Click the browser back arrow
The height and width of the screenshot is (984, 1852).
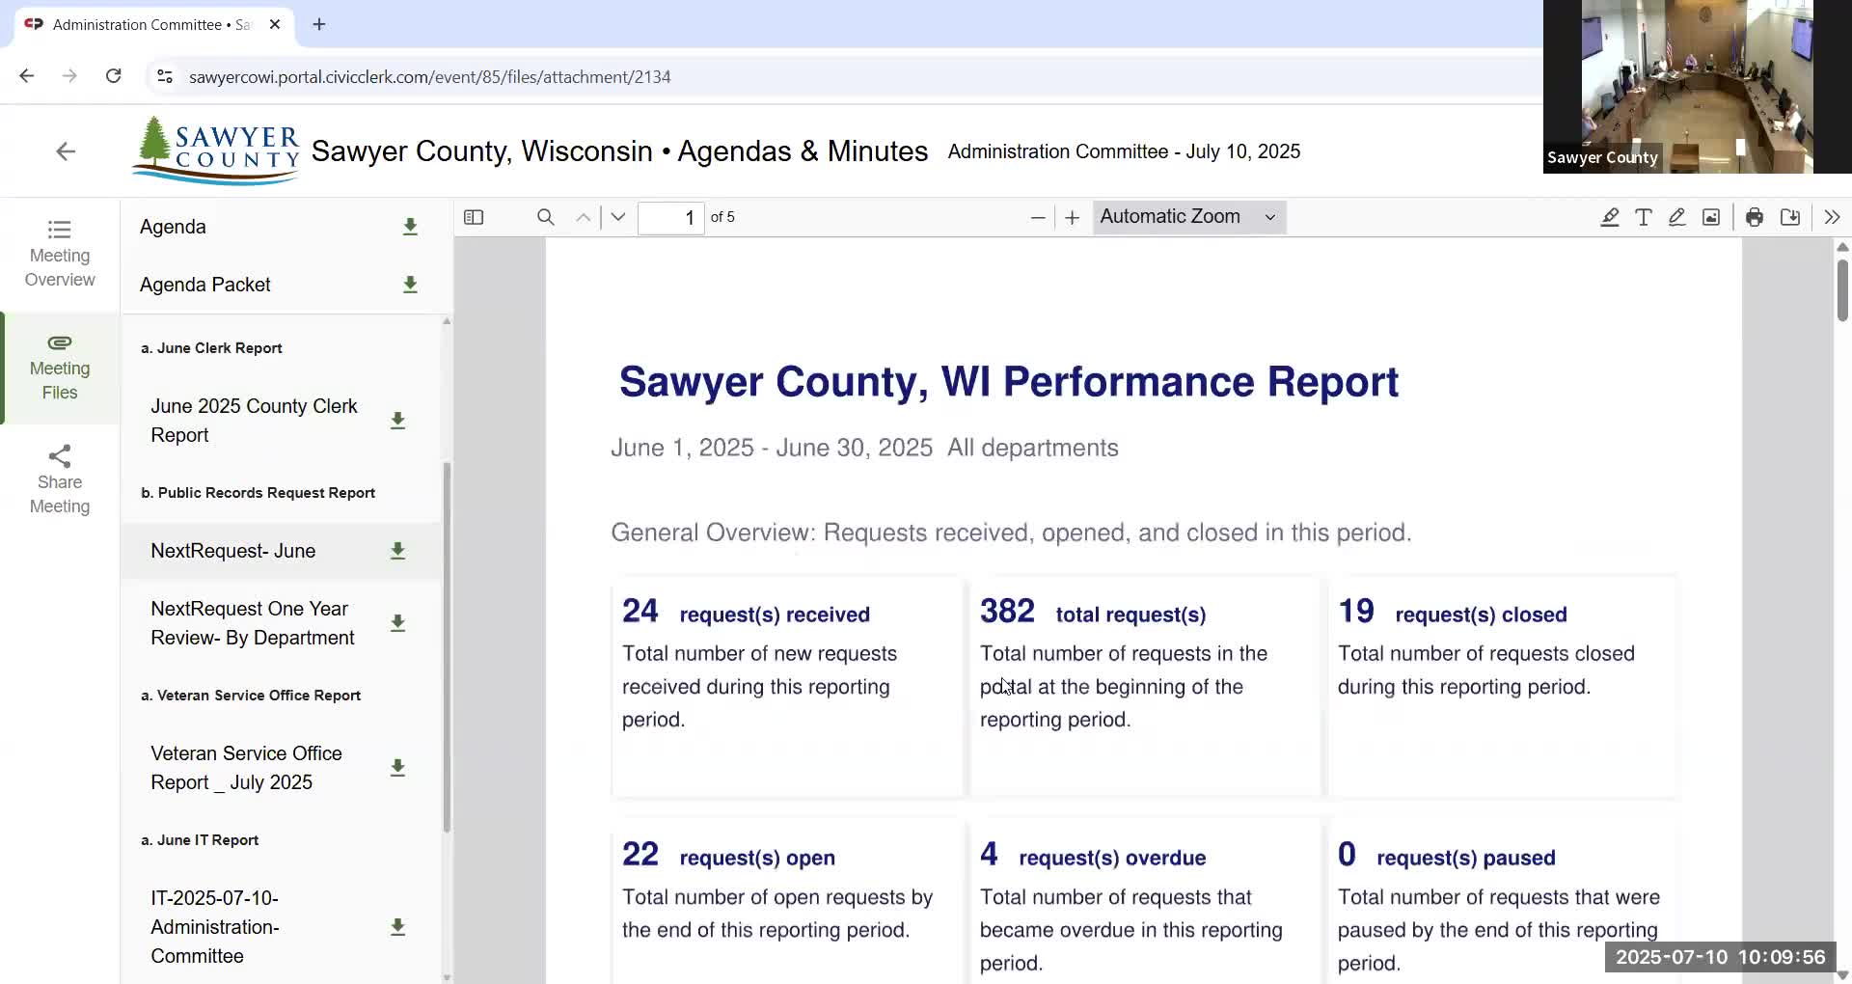(x=27, y=76)
